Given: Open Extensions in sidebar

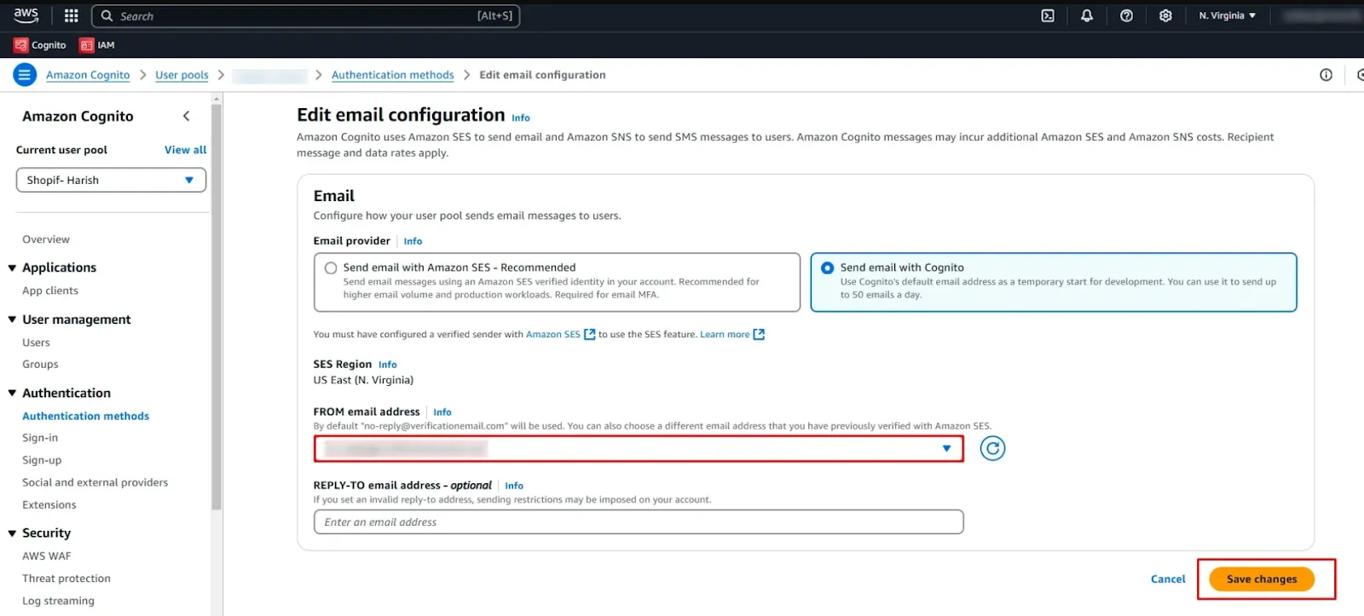Looking at the screenshot, I should click(49, 504).
